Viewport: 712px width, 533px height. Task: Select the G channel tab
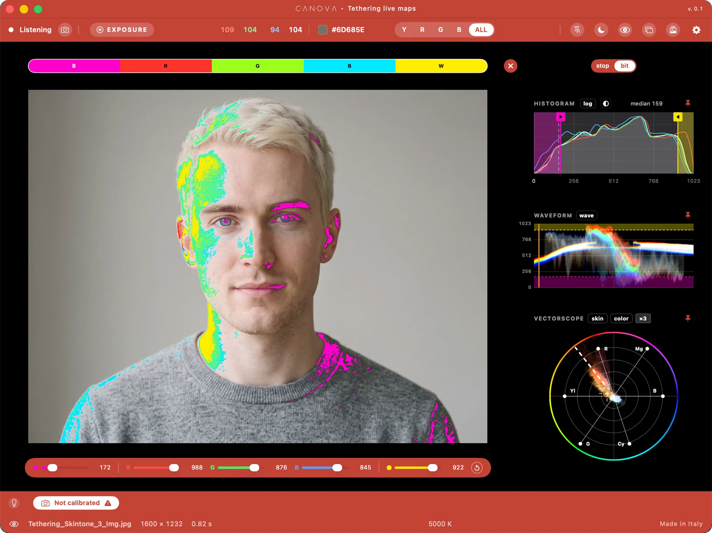pos(441,30)
